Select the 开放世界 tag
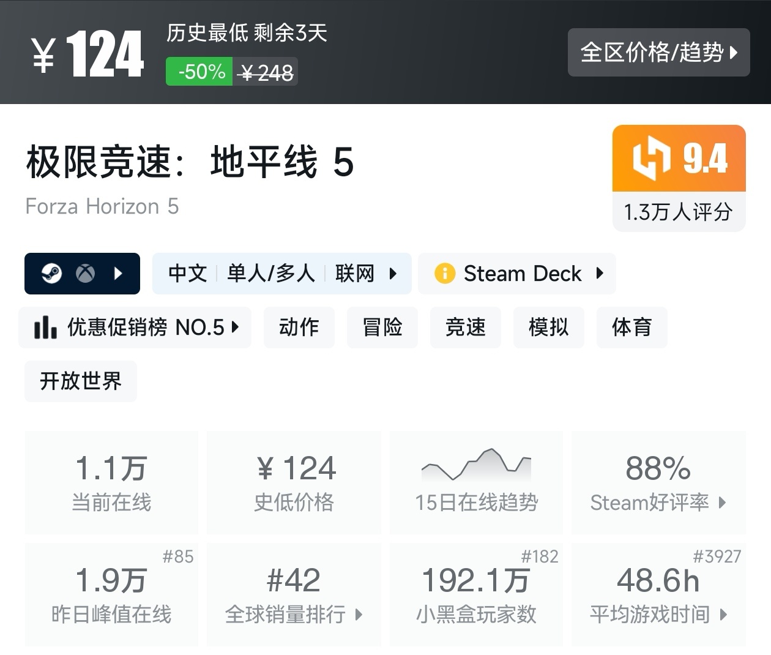 tap(81, 381)
